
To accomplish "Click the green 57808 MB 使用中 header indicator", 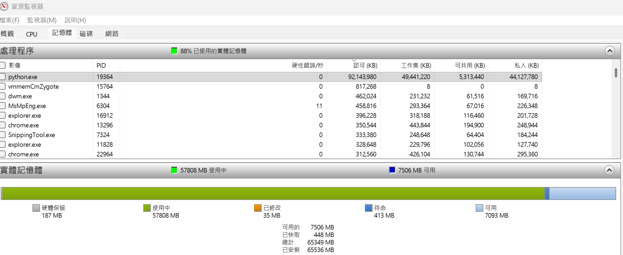I will coord(174,170).
